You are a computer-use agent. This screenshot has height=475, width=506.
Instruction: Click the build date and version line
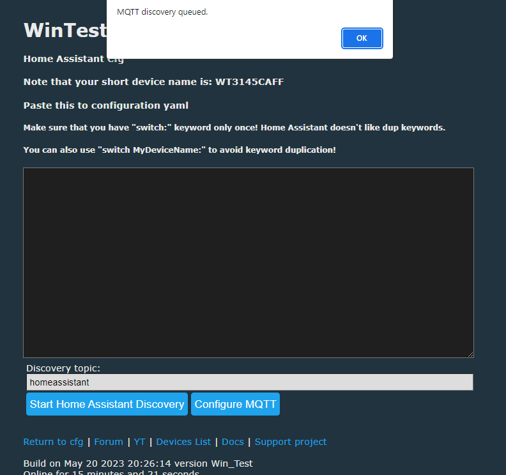138,463
